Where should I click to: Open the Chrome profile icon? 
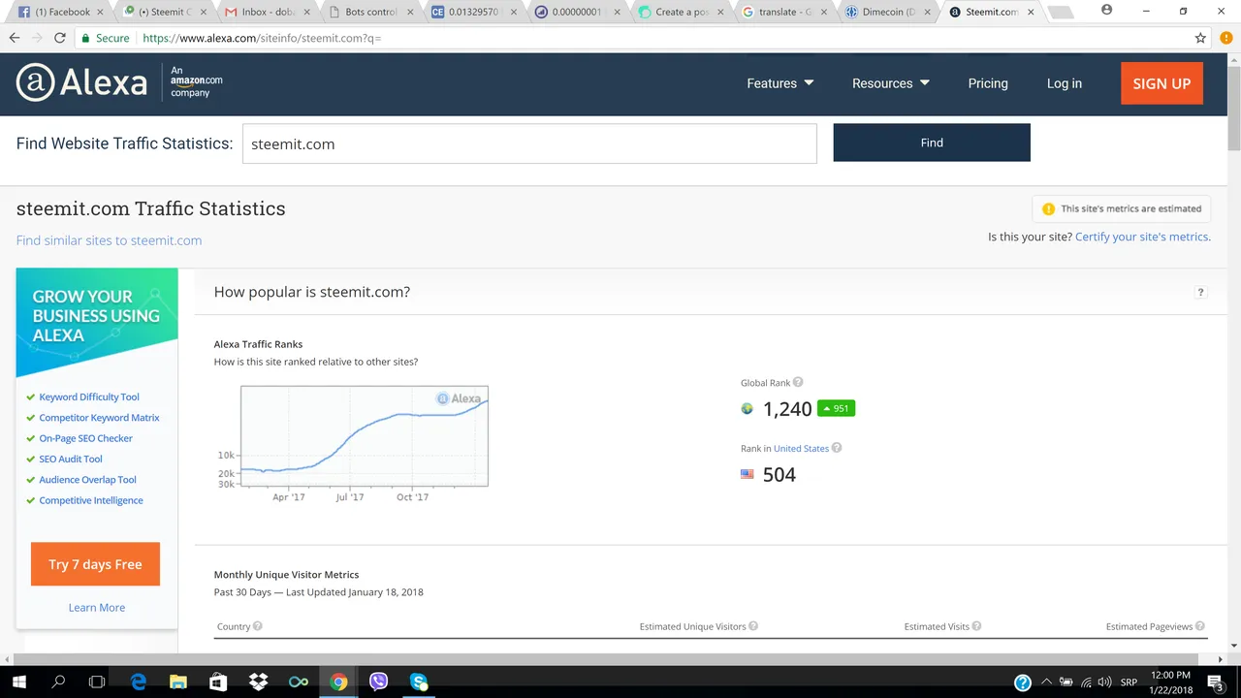click(x=1107, y=11)
